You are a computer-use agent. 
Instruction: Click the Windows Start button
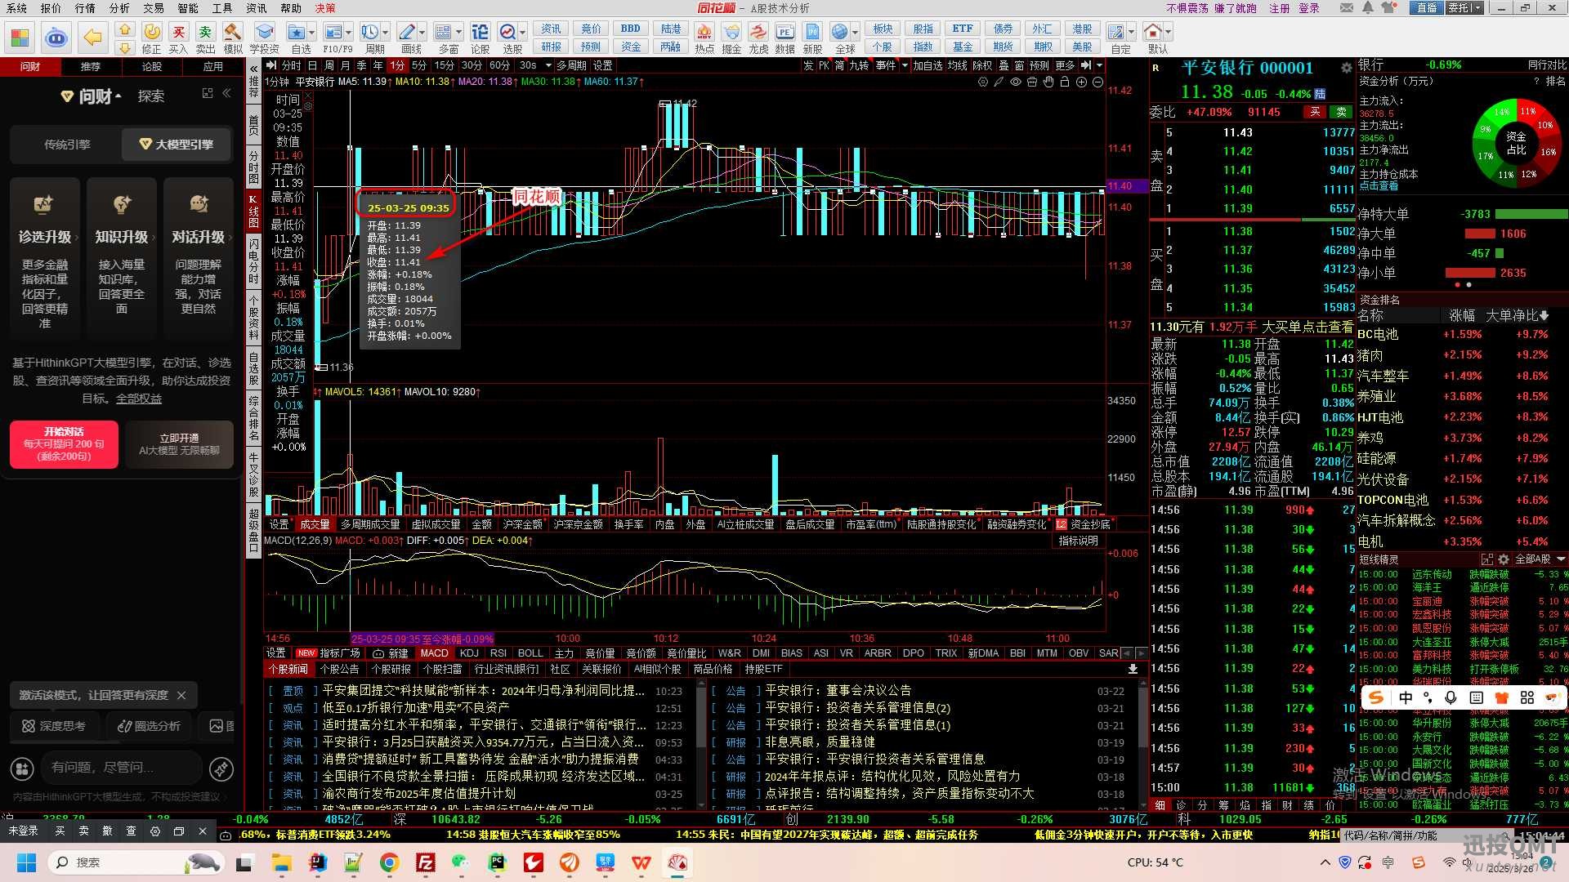click(26, 862)
